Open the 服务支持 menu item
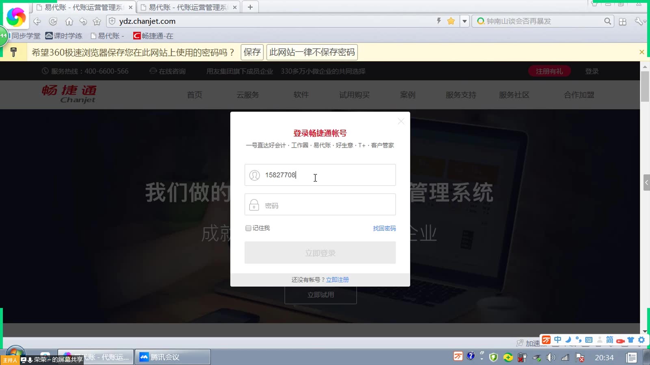 tap(461, 95)
